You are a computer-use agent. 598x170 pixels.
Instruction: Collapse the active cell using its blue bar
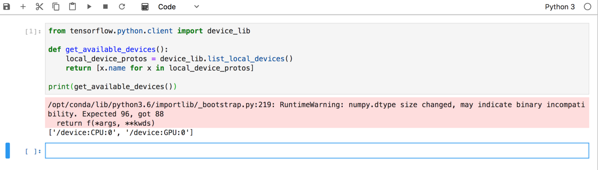[x=7, y=151]
